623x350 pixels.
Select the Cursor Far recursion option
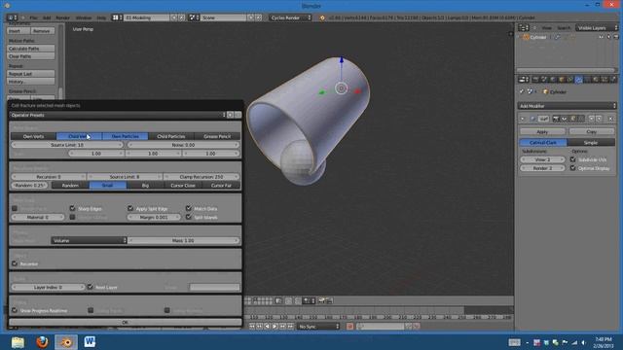point(221,186)
